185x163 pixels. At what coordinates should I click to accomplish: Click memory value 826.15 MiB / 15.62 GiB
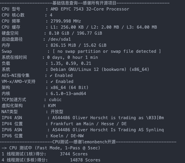pos(78,45)
